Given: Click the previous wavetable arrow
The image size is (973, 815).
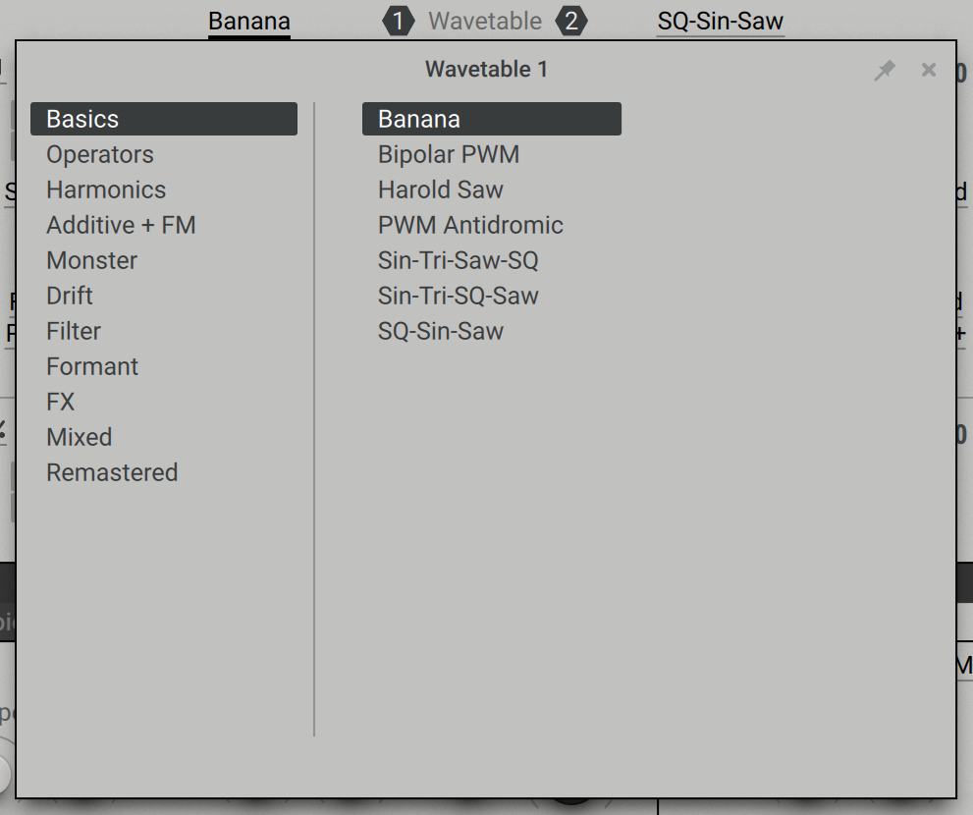Looking at the screenshot, I should click(398, 21).
